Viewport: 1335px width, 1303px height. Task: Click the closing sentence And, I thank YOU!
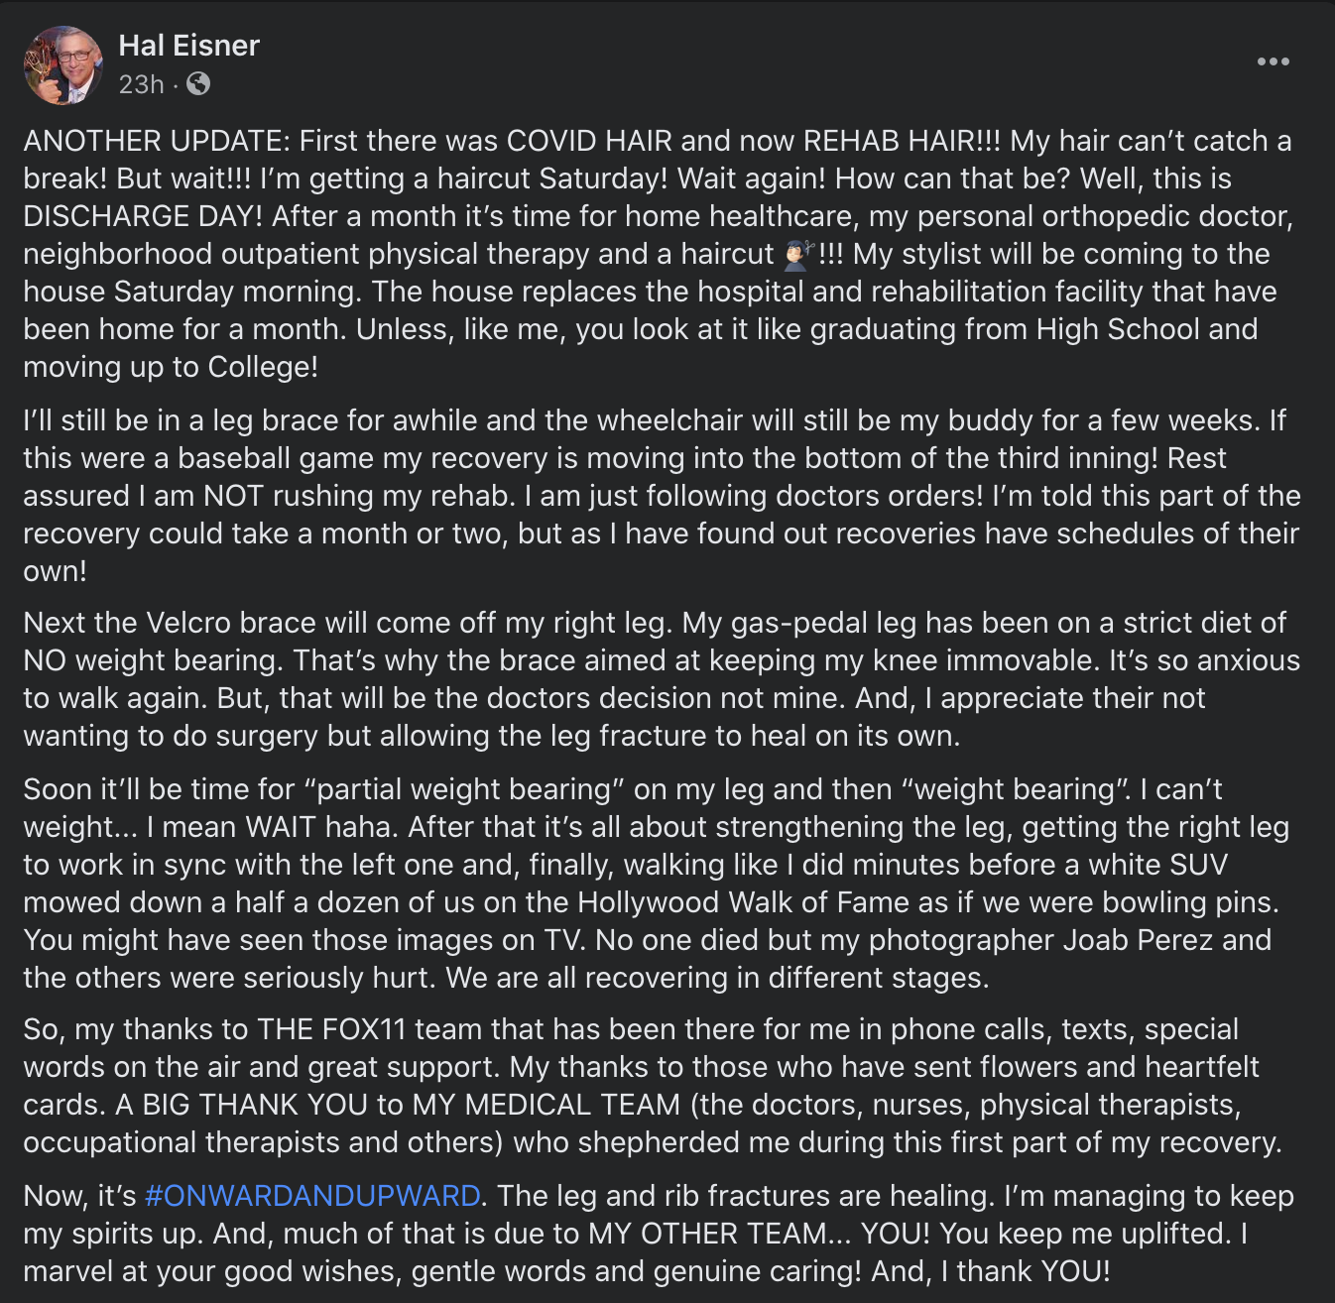pyautogui.click(x=991, y=1271)
